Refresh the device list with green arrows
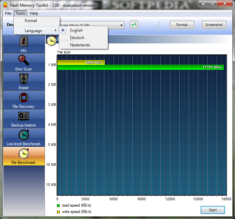Image resolution: width=235 pixels, height=219 pixels. click(x=134, y=25)
